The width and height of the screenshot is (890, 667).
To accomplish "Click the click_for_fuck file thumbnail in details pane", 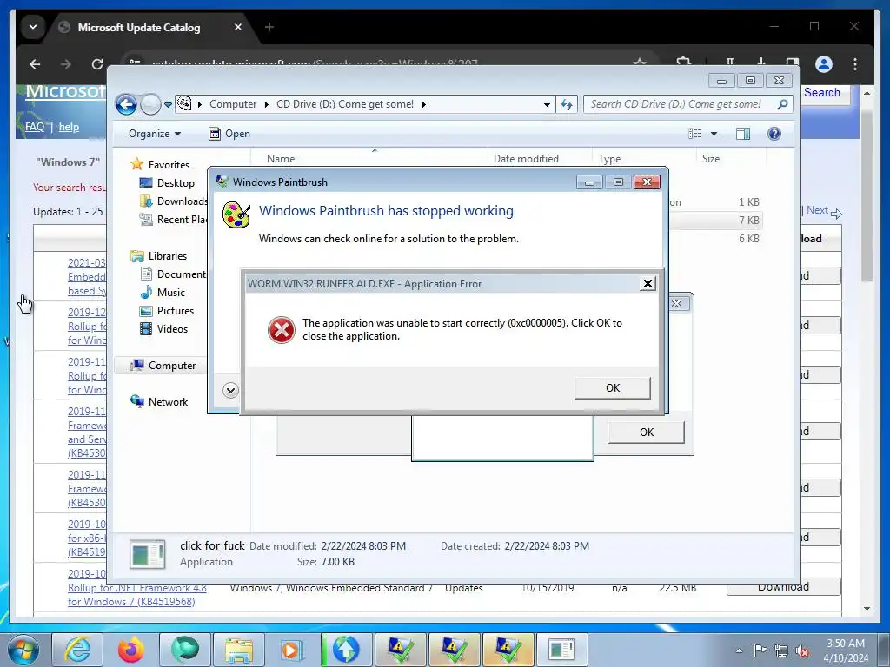I will pos(148,554).
